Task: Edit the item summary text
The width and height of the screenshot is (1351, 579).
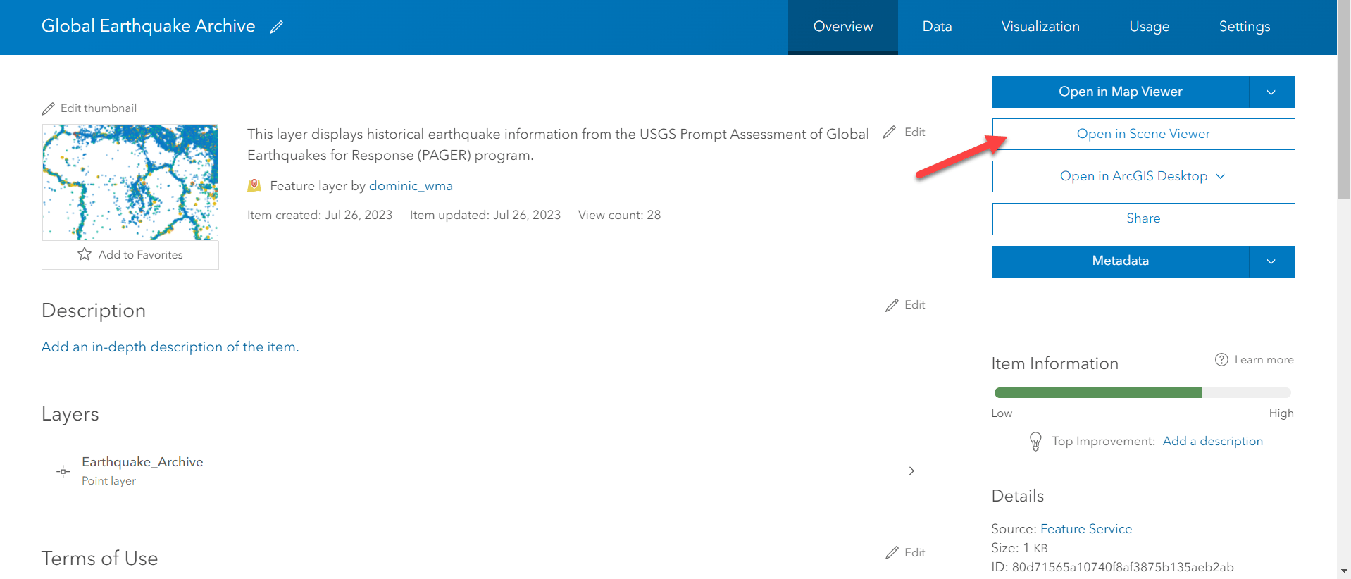Action: [904, 132]
